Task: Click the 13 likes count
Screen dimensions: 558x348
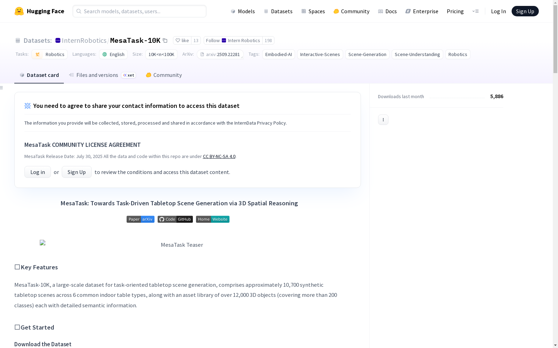Action: (x=196, y=40)
